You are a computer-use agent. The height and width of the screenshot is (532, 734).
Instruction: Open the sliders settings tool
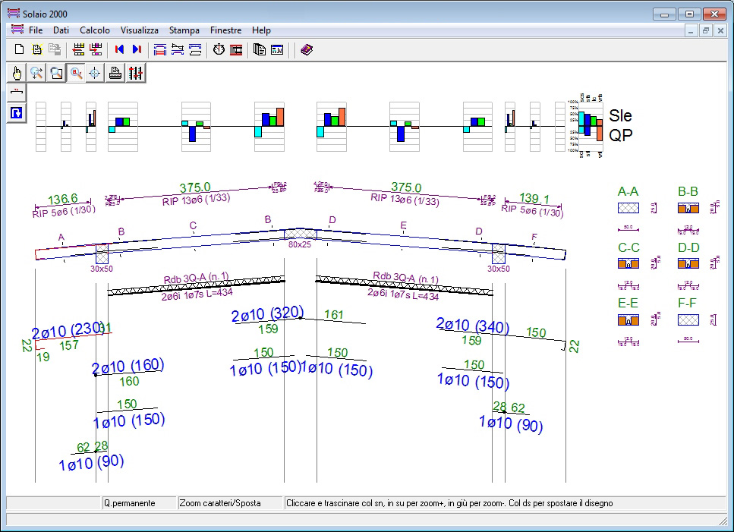point(135,73)
